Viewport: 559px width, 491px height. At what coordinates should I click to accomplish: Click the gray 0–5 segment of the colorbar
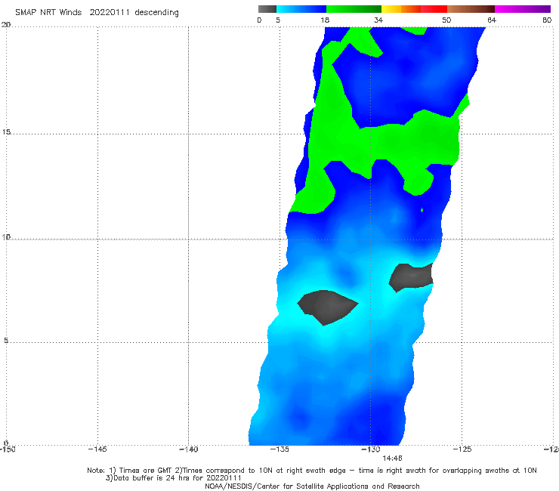267,9
